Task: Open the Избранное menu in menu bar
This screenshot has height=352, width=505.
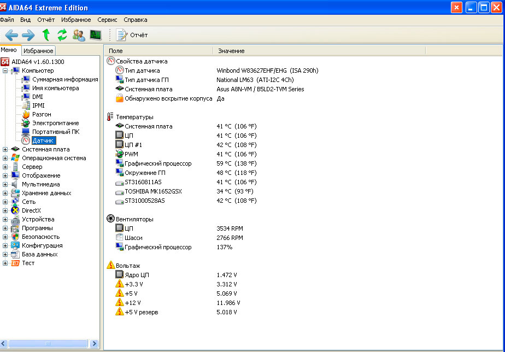Action: pyautogui.click(x=76, y=20)
